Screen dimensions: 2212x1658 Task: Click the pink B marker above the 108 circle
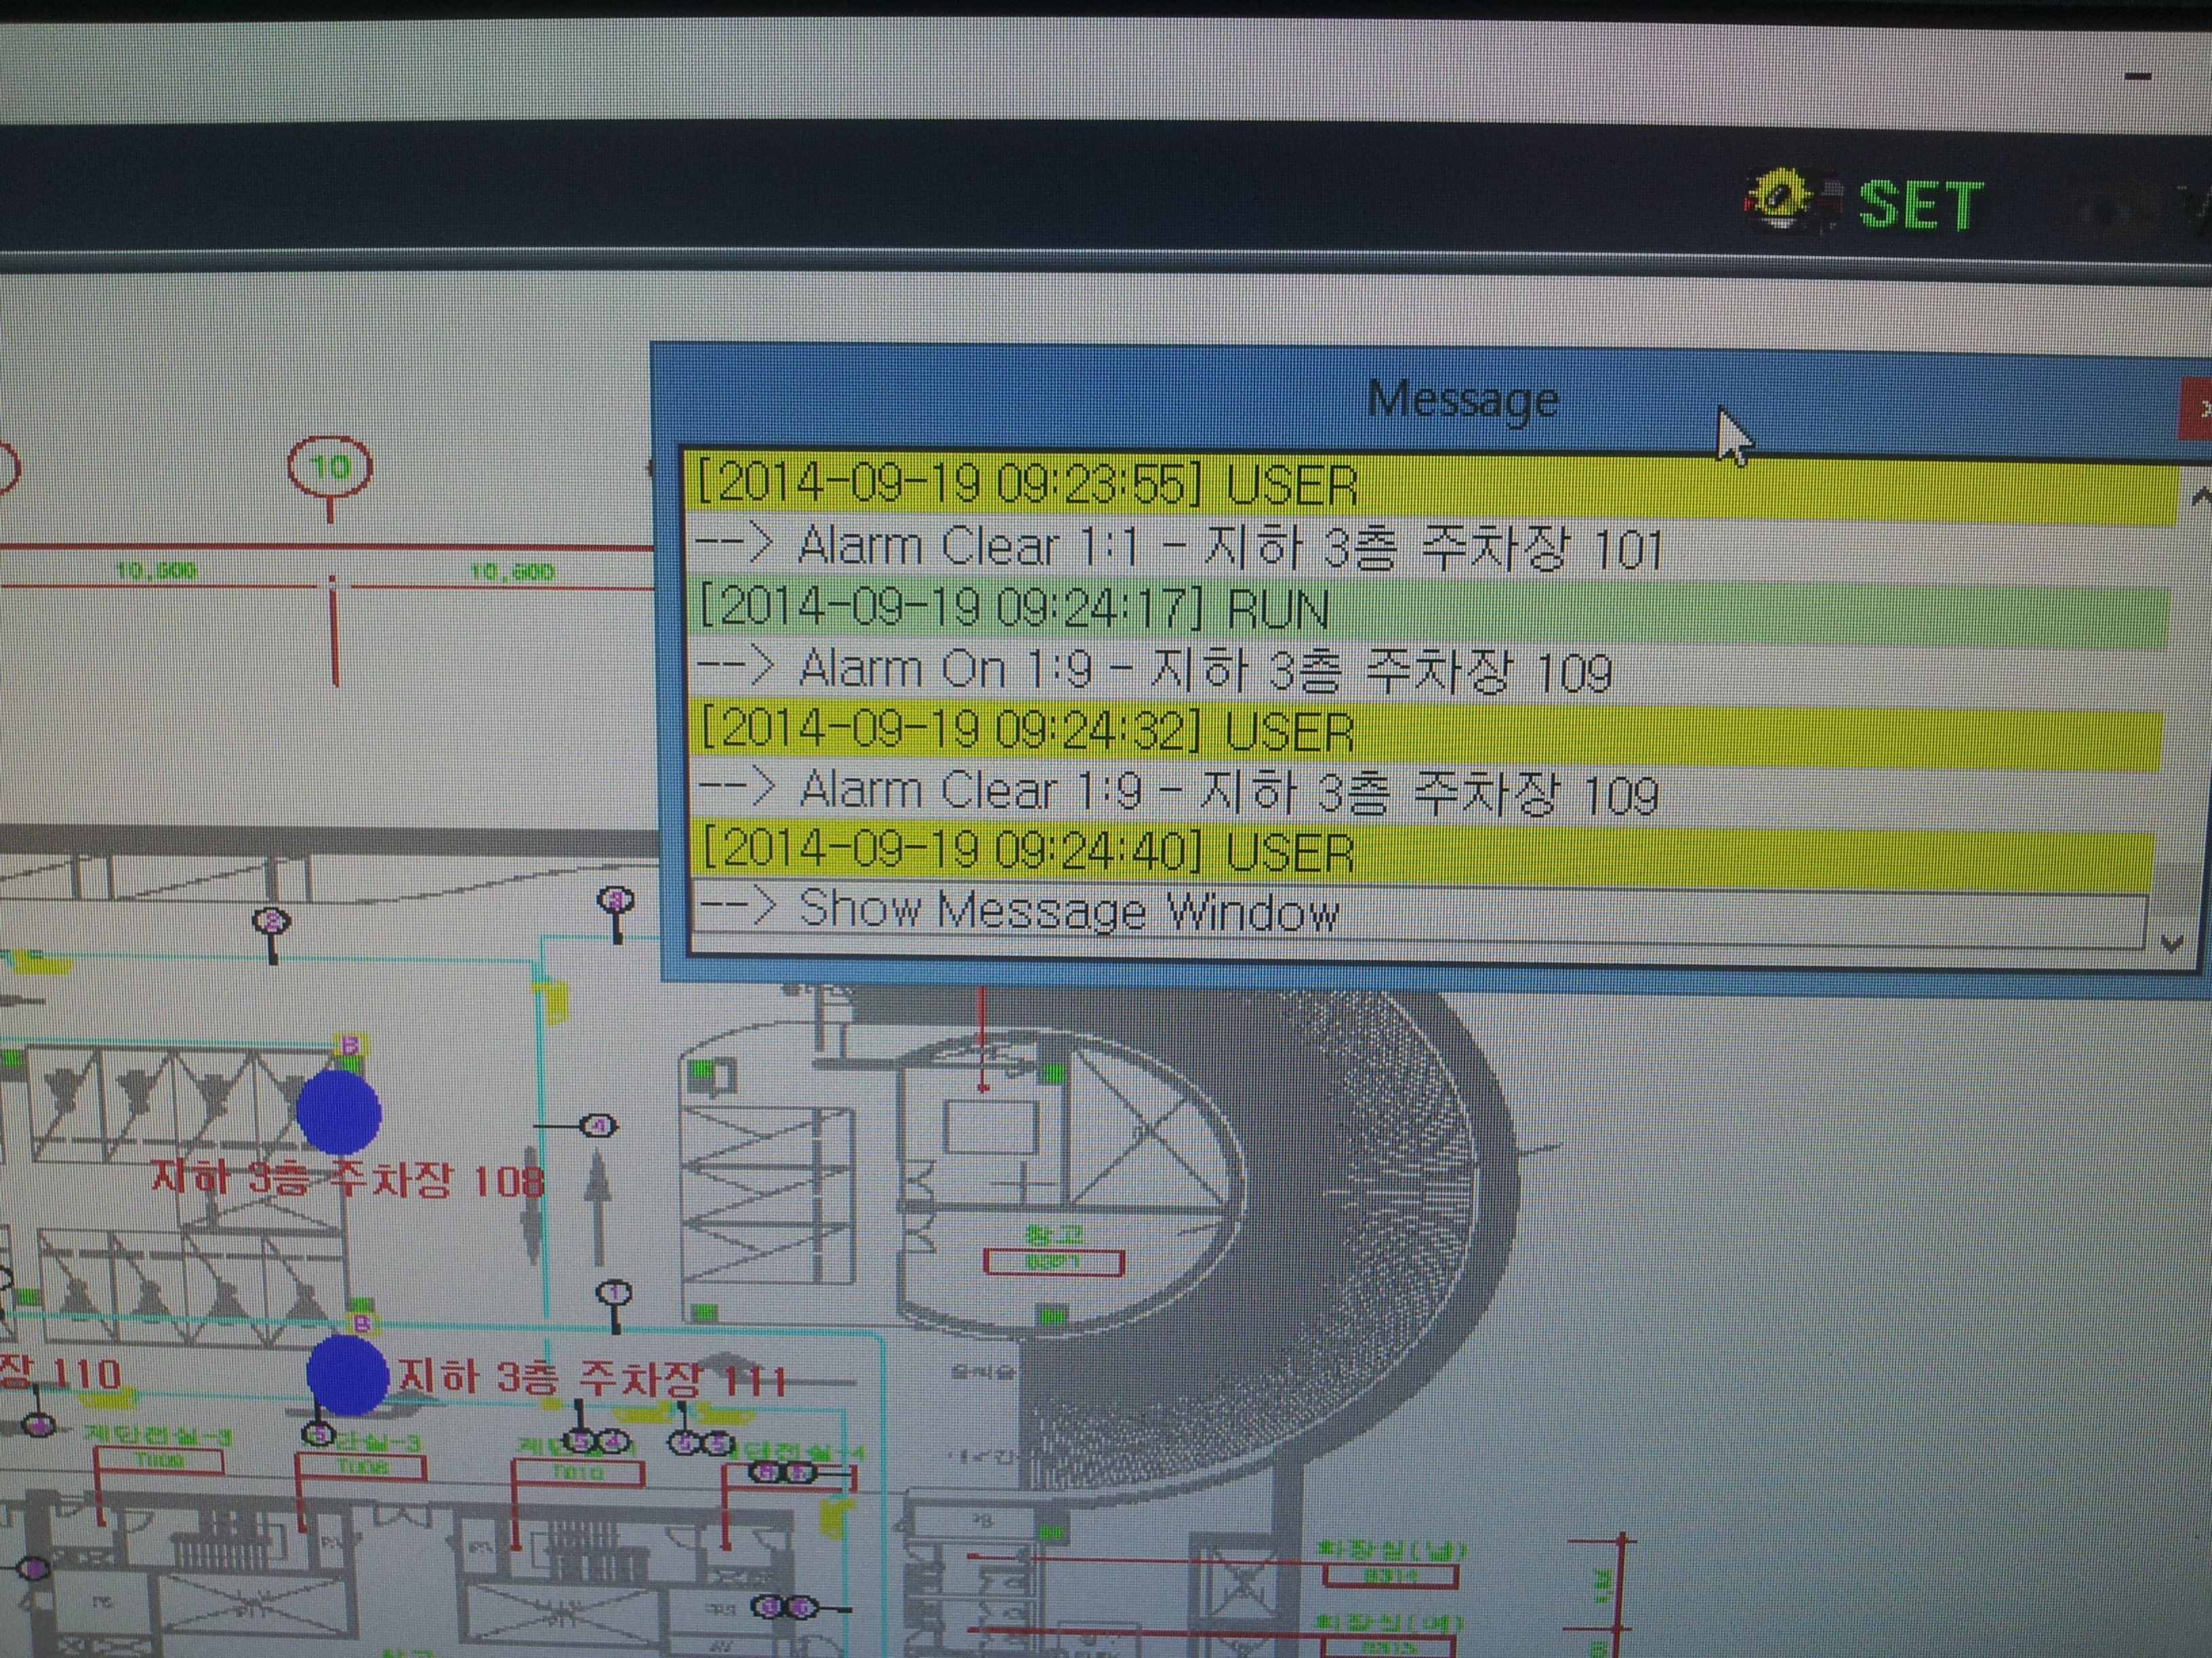[x=351, y=1046]
